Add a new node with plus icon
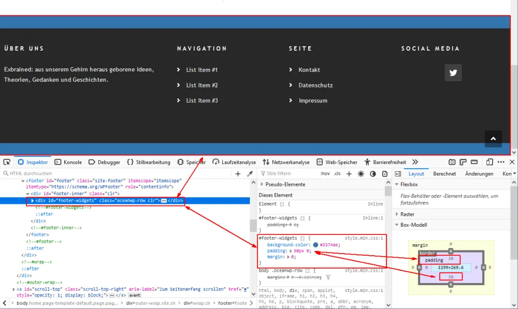The height and width of the screenshot is (309, 518). (238, 173)
